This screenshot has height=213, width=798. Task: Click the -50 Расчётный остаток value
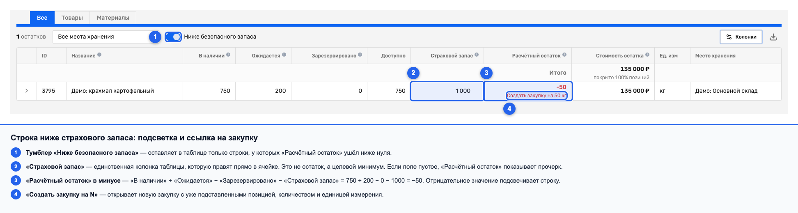(561, 87)
